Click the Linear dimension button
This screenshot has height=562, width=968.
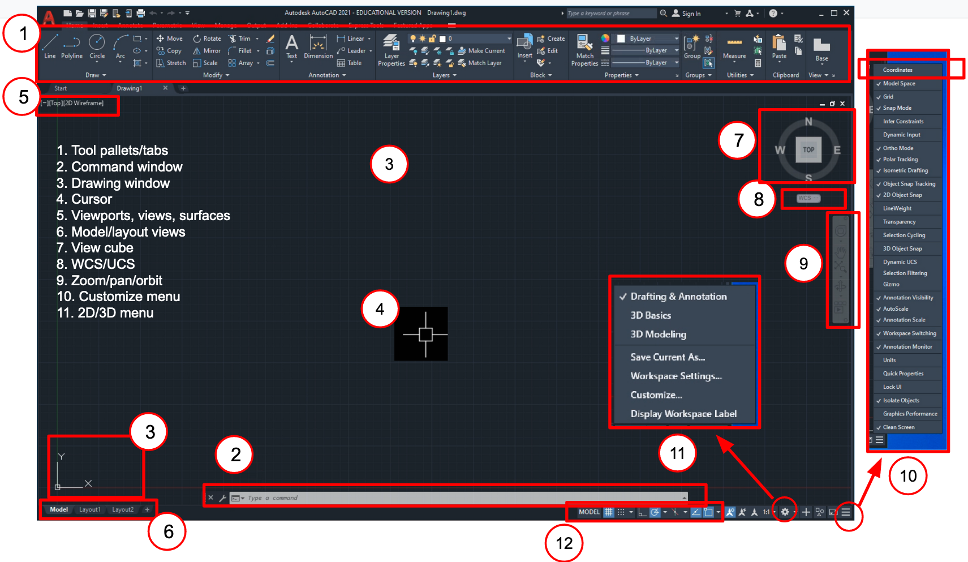point(351,38)
